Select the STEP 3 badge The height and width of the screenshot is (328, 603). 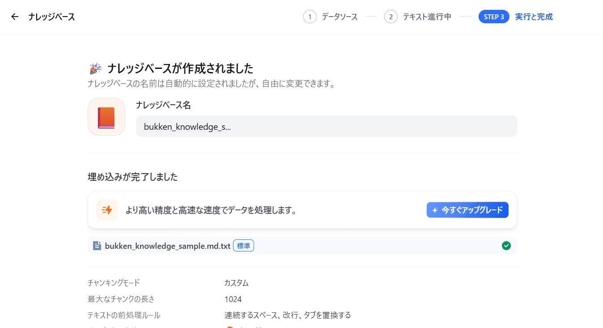[494, 17]
